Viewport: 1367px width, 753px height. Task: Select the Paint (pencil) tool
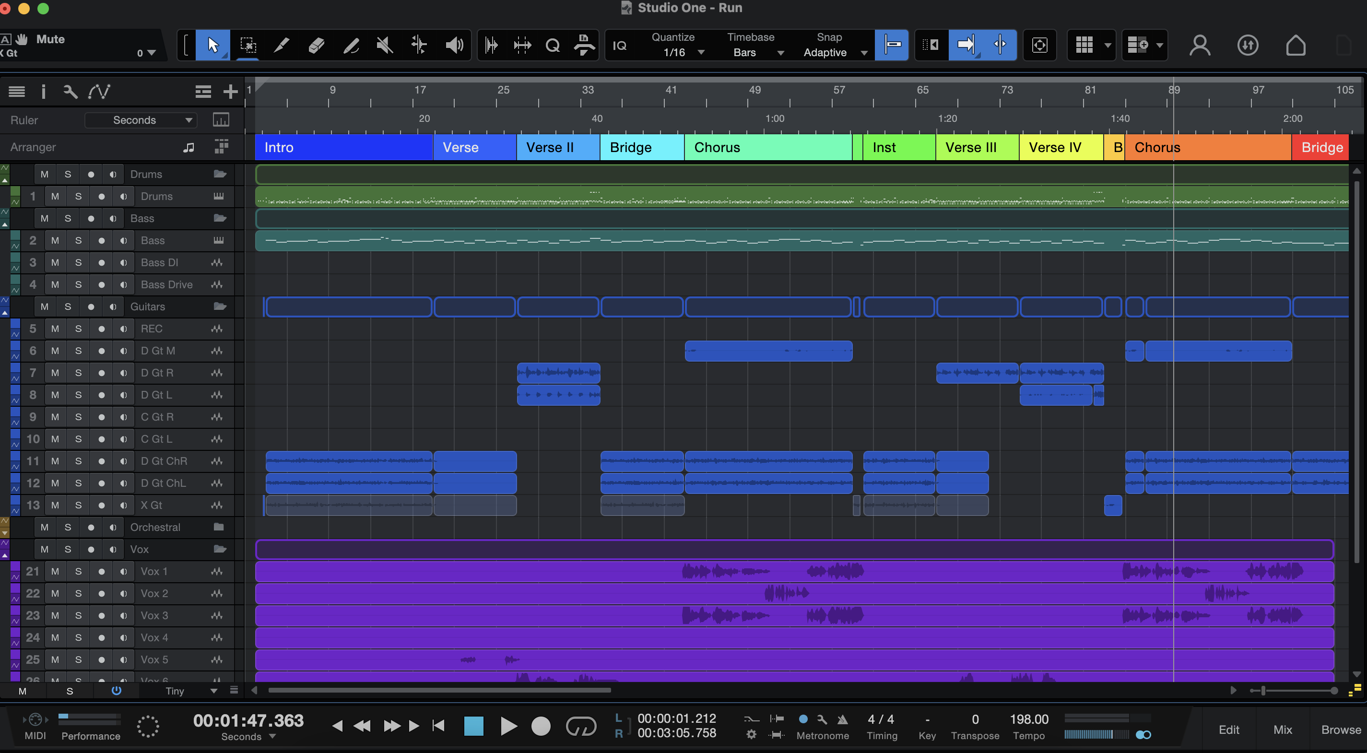click(x=350, y=45)
